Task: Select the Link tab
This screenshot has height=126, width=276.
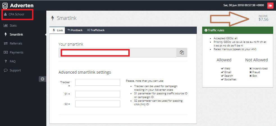Action: click(x=57, y=30)
